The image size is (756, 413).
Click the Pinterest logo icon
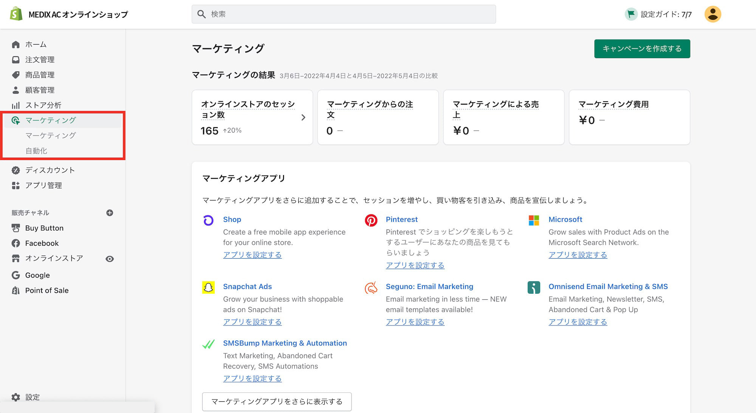(371, 220)
